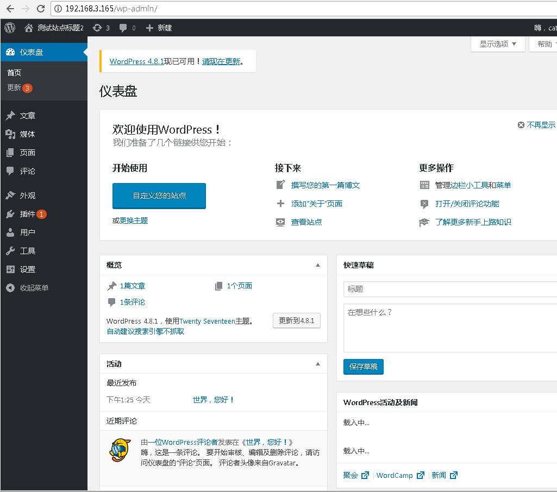Viewport: 557px width, 492px height.
Task: Click the 自定义您的站点 button
Action: click(x=159, y=195)
